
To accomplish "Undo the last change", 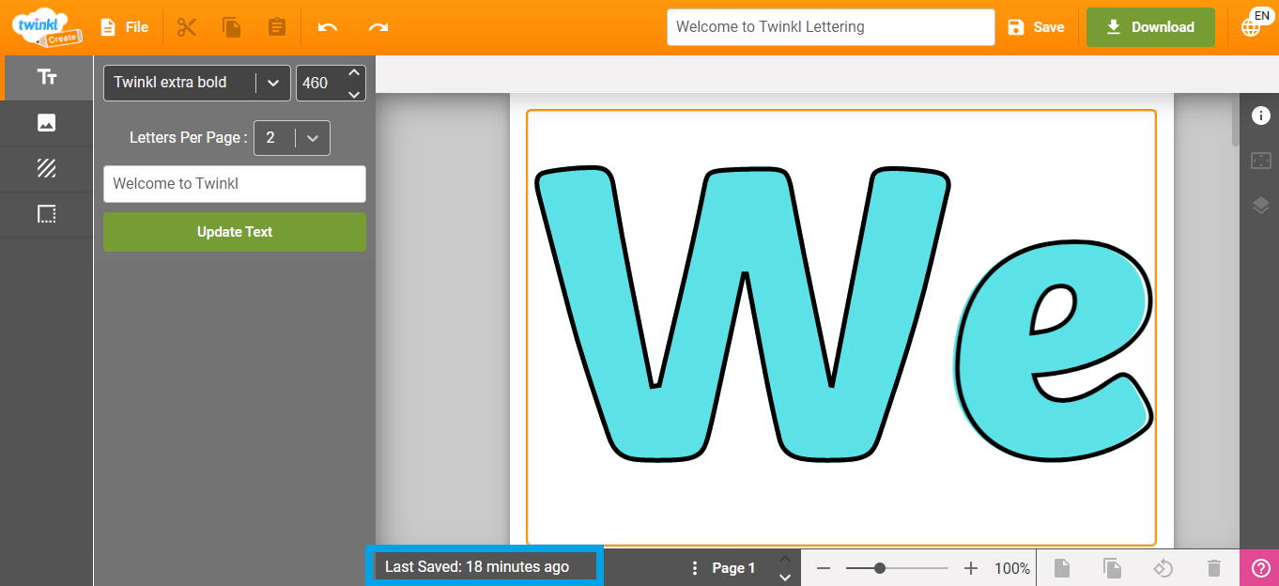I will (328, 26).
